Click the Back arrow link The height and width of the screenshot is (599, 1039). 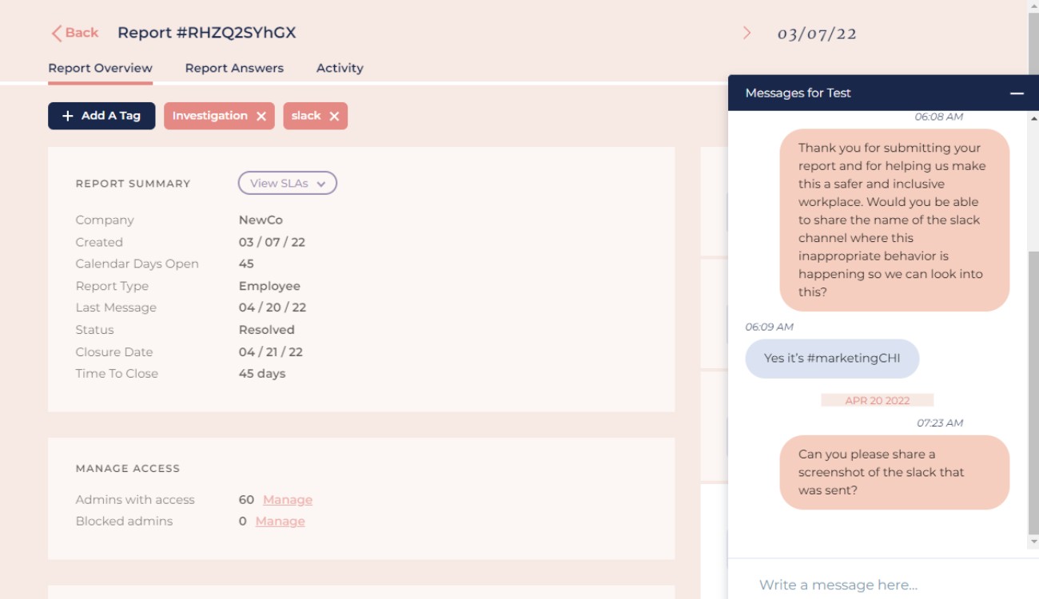coord(74,33)
